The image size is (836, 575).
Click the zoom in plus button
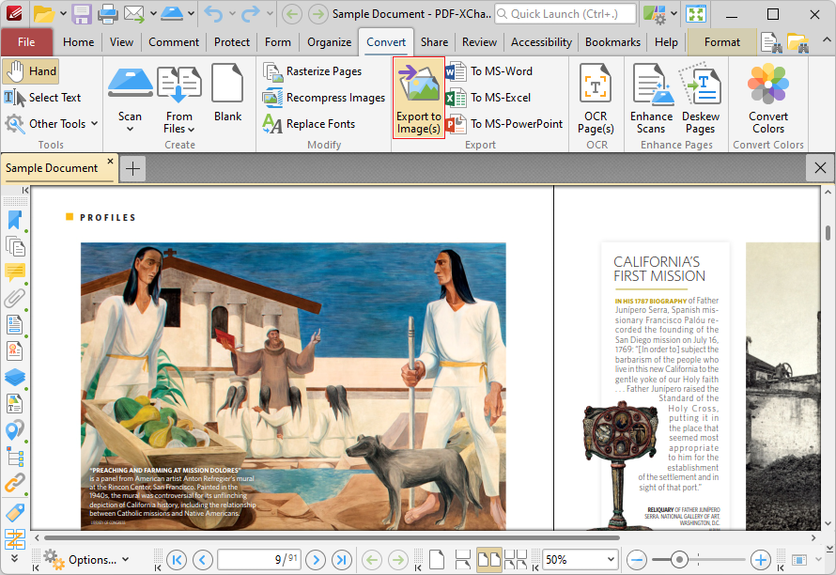pyautogui.click(x=760, y=560)
